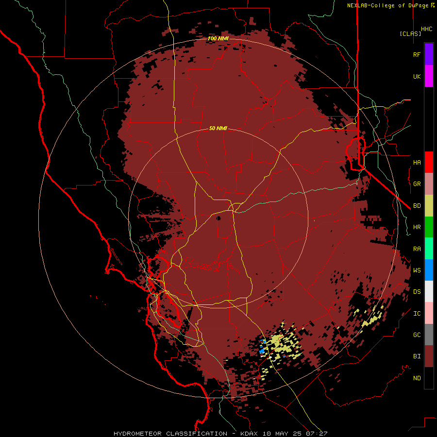Click the HR green legend swatch
Image resolution: width=437 pixels, height=437 pixels.
[x=429, y=227]
